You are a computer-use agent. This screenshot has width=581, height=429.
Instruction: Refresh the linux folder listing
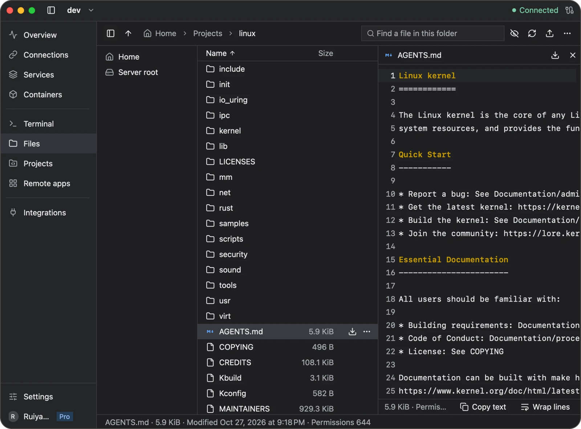pyautogui.click(x=532, y=33)
